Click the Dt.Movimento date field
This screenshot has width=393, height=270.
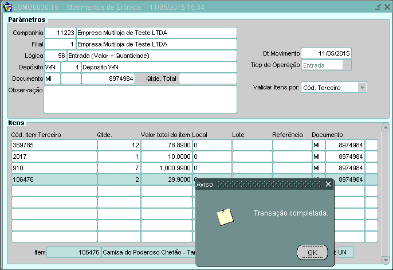326,53
